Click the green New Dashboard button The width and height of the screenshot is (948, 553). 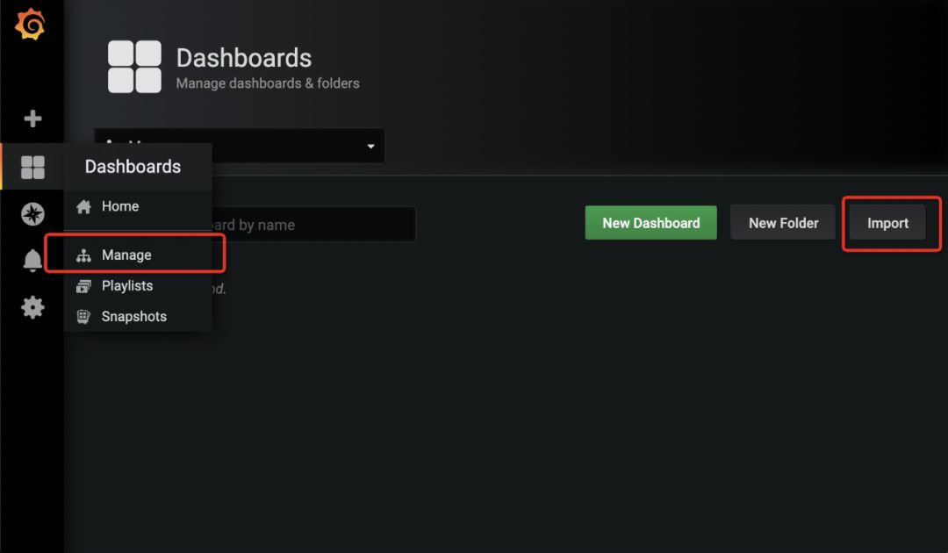[x=650, y=223]
